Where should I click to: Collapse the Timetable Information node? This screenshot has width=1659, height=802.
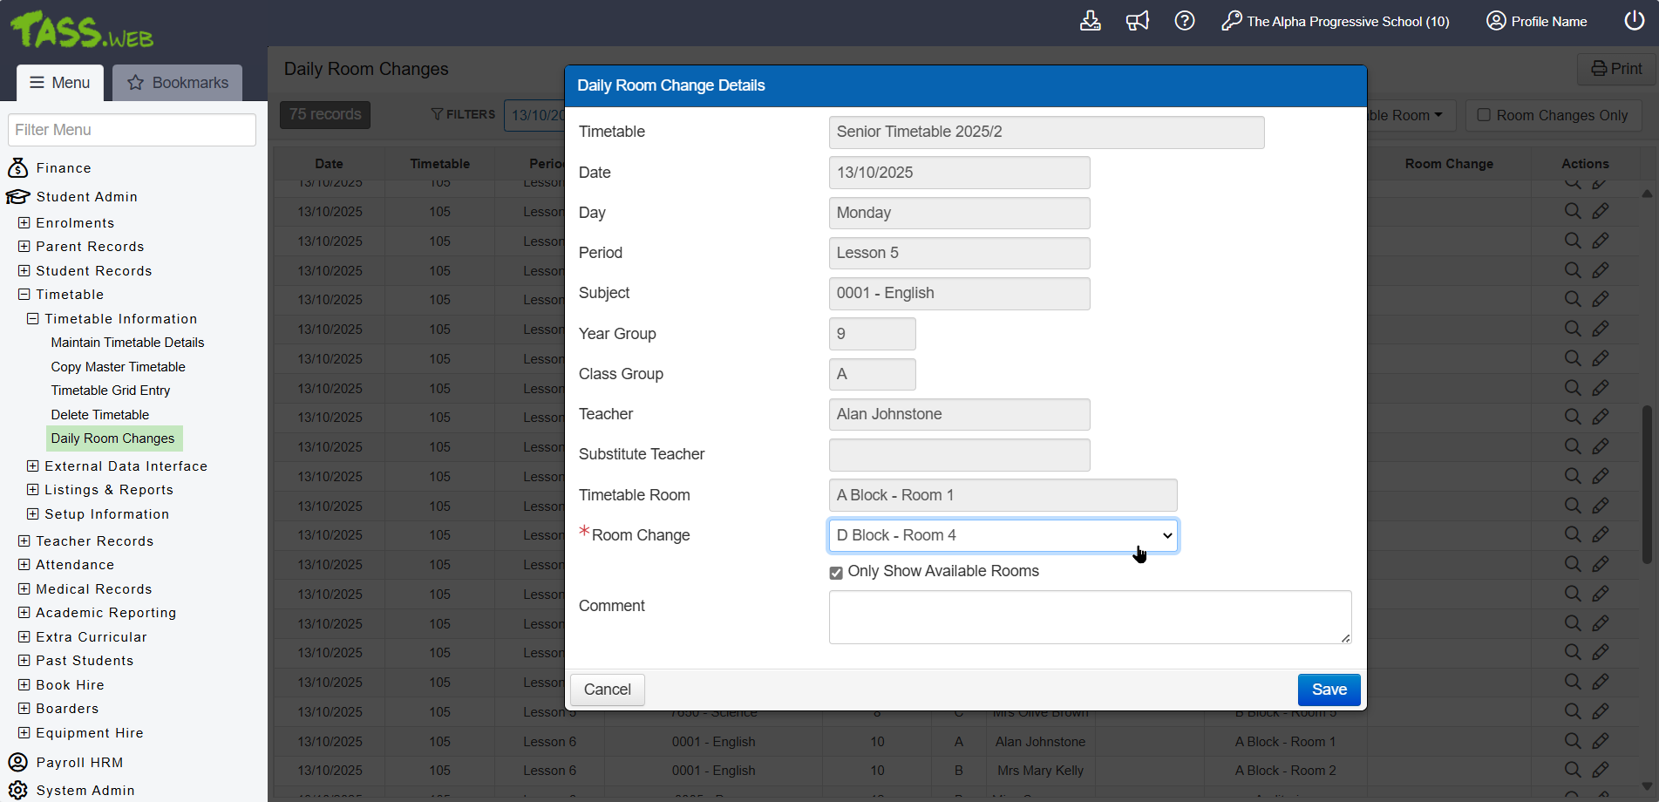[x=33, y=319]
